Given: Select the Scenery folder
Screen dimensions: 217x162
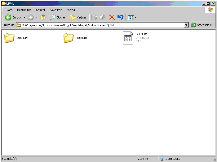Looking at the screenshot, I should click(x=10, y=38).
